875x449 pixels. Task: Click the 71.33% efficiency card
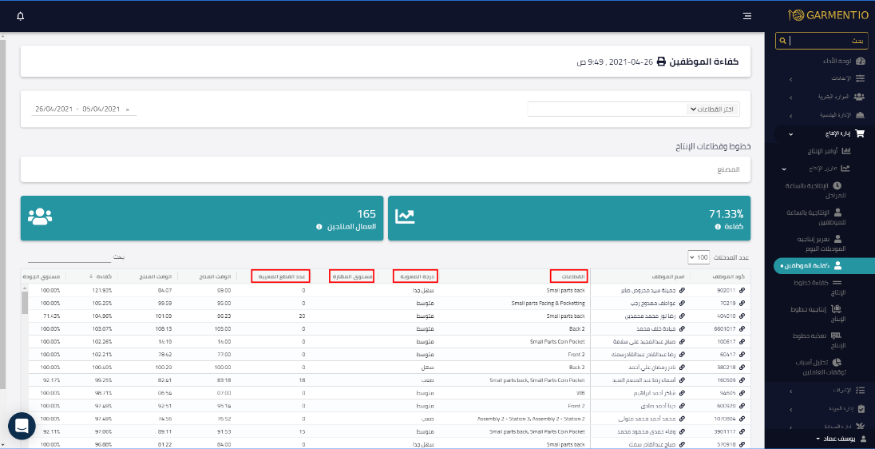point(569,218)
